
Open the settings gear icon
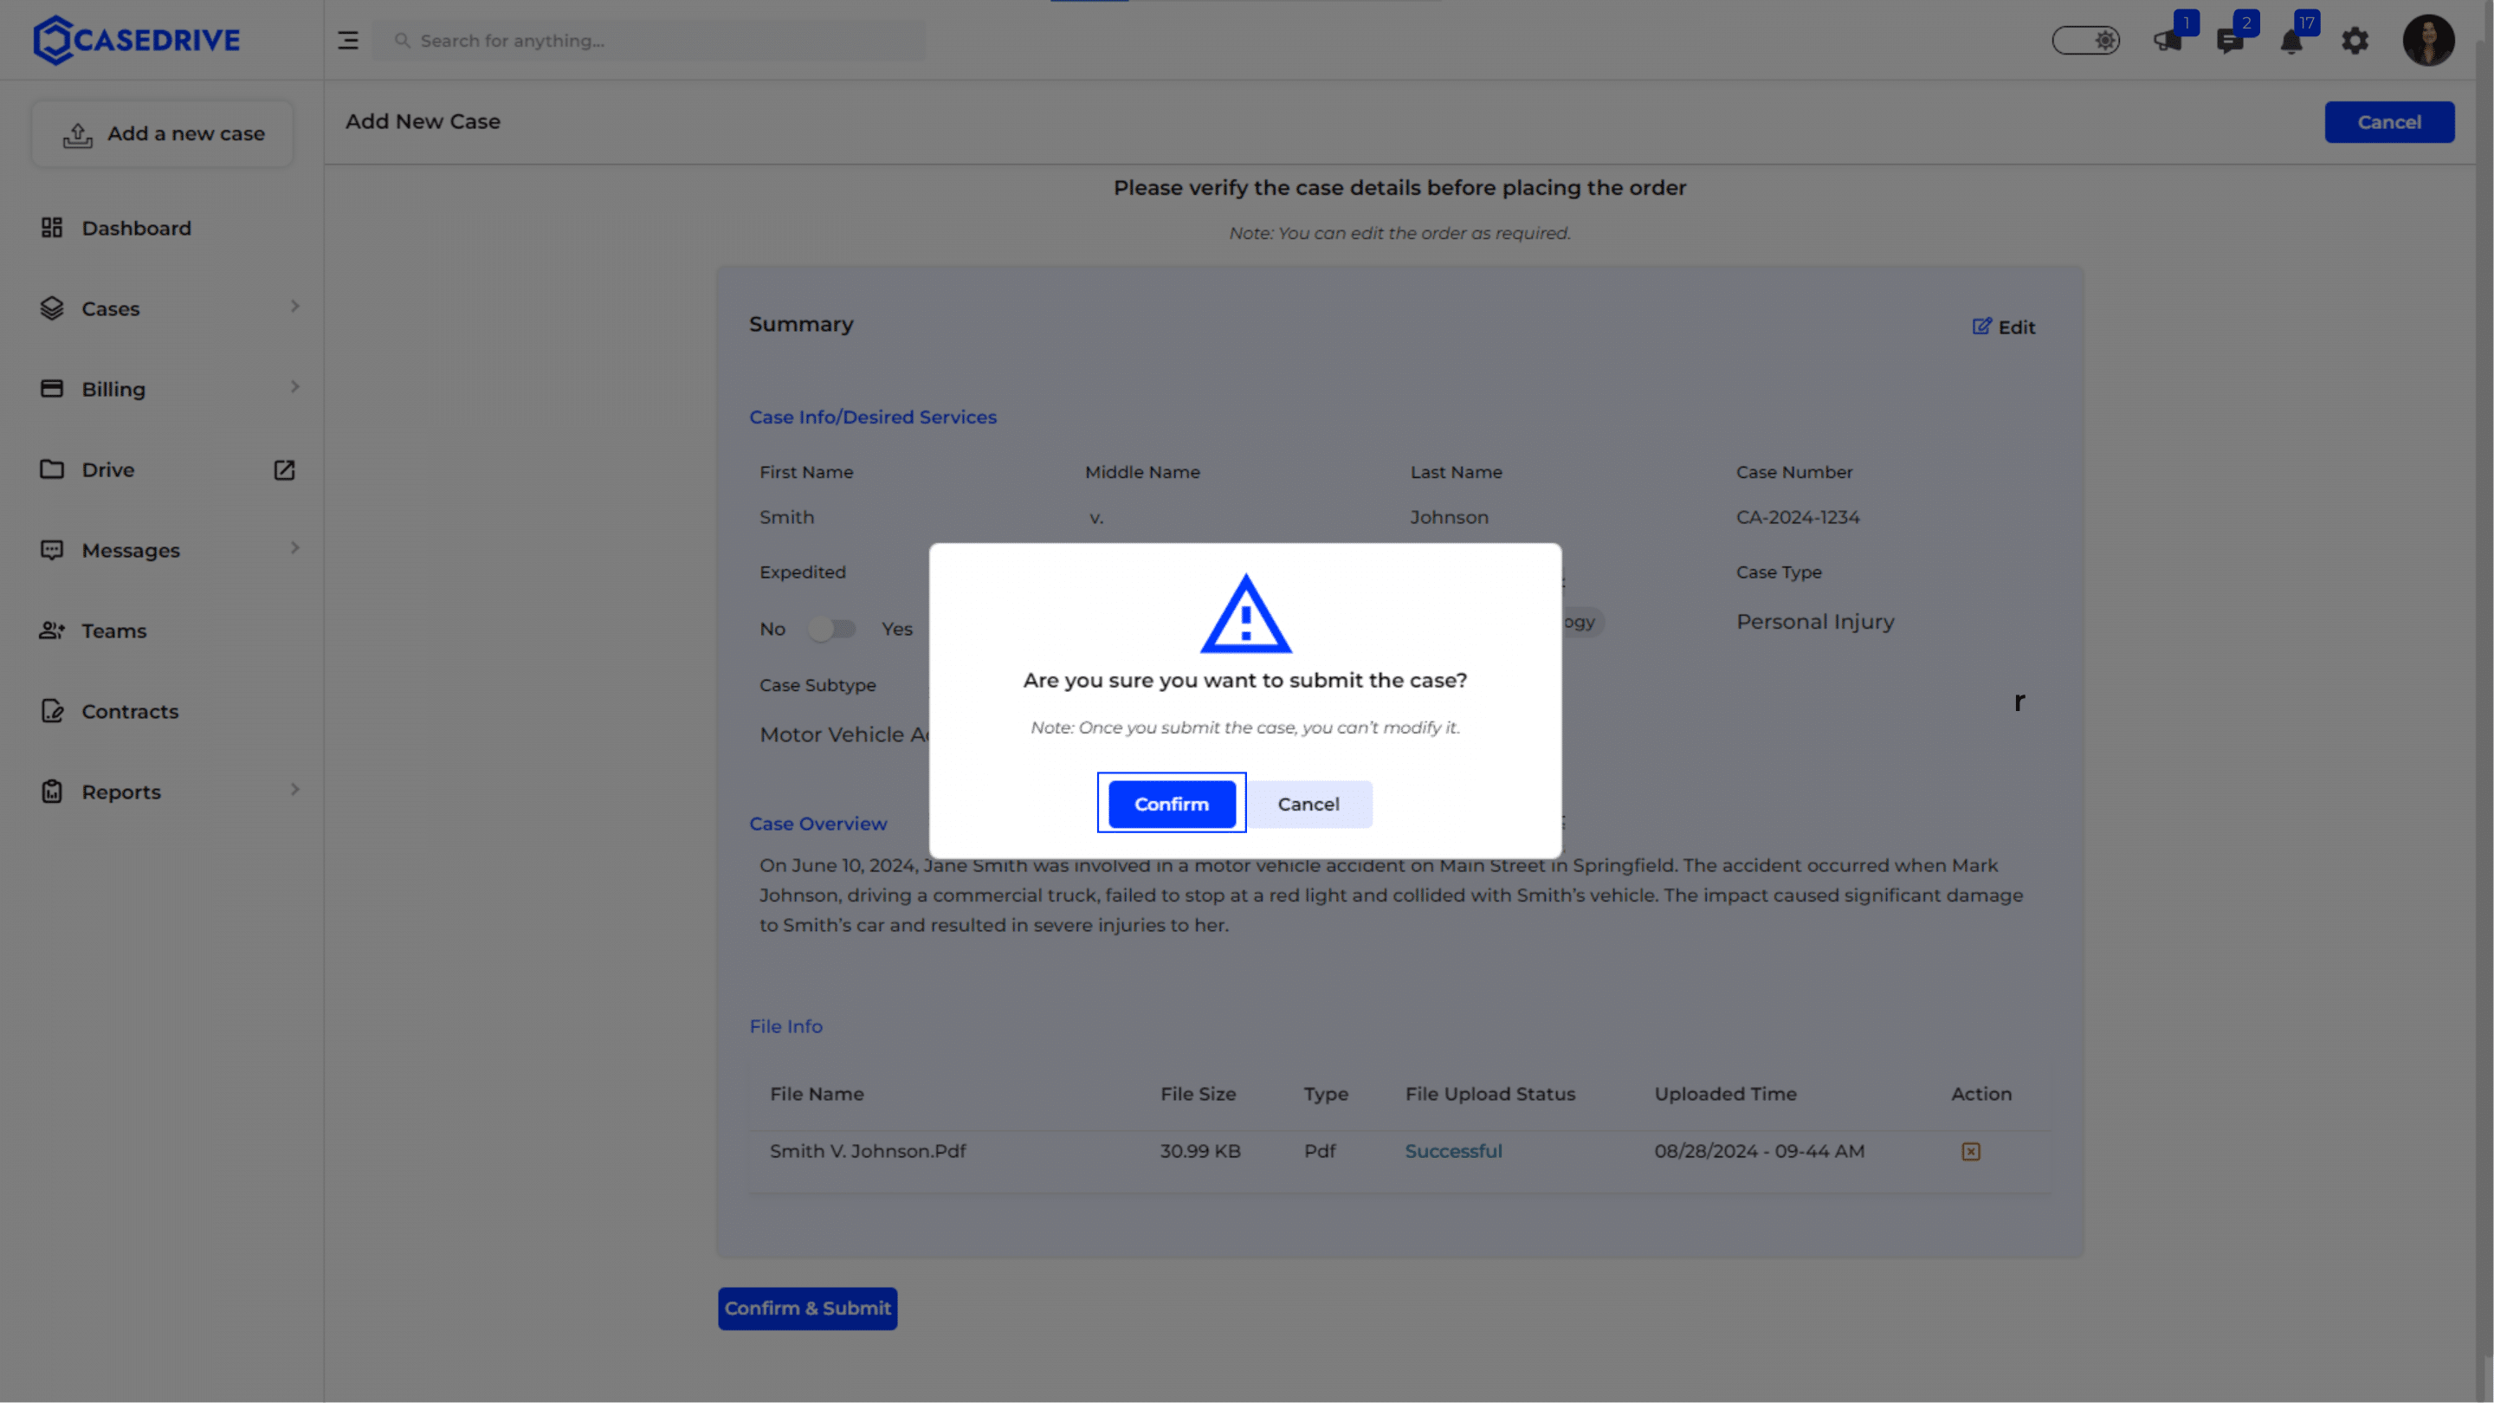[2355, 41]
